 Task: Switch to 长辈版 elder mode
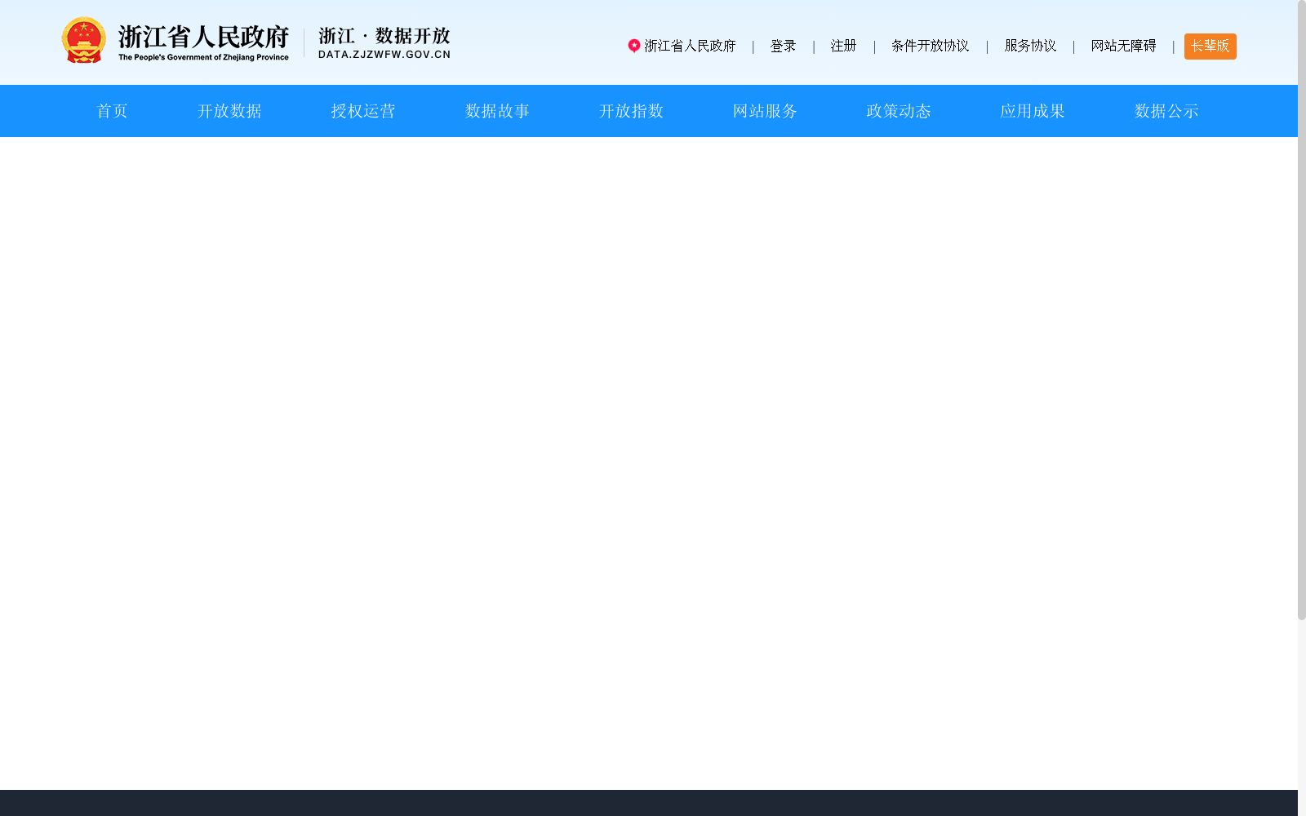[x=1210, y=47]
